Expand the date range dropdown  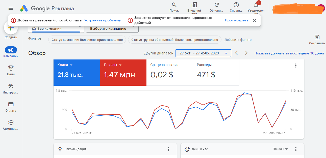[x=203, y=53]
